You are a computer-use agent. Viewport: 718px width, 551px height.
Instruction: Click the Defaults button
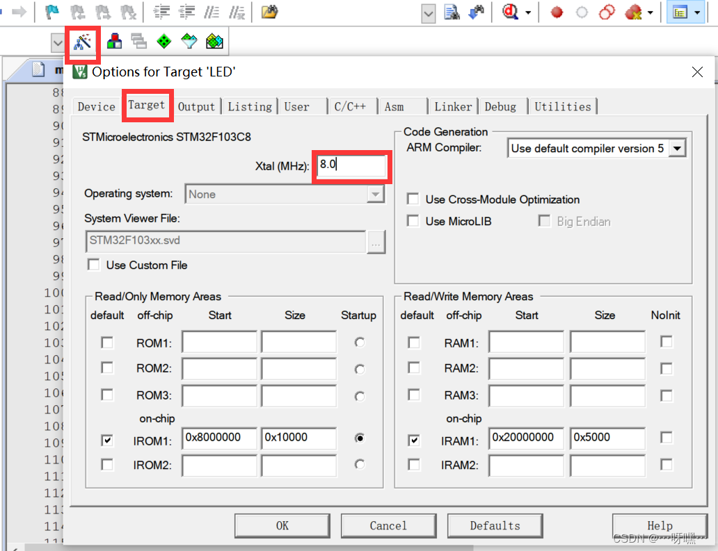point(495,525)
